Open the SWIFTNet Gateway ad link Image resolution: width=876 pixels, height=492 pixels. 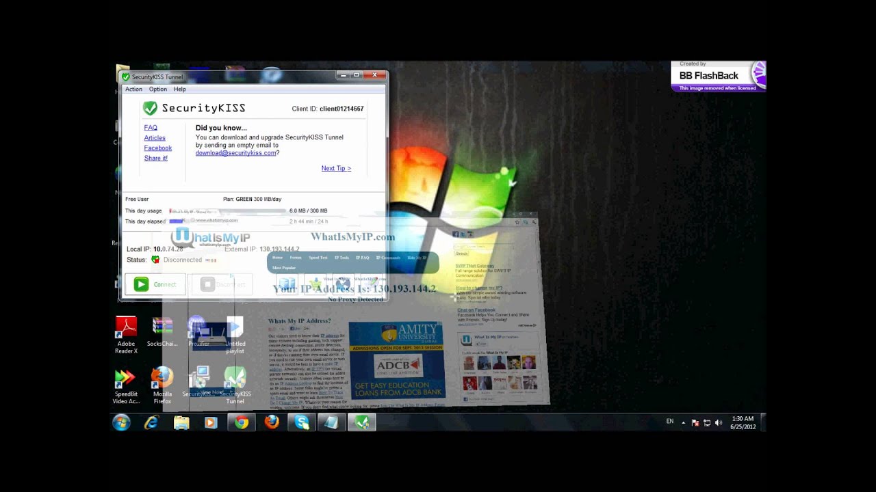tap(475, 266)
